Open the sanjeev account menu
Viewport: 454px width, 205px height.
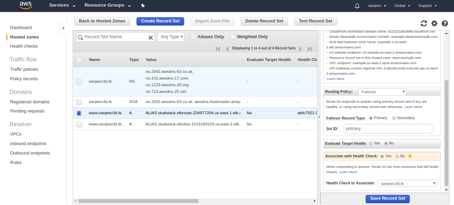pyautogui.click(x=377, y=6)
